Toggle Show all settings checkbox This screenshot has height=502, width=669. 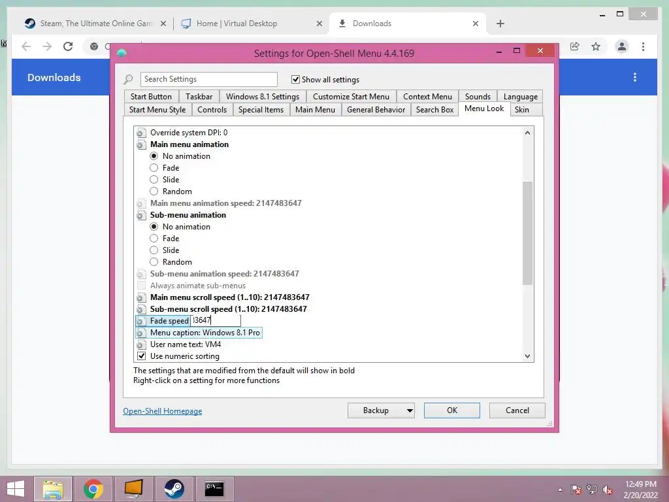(295, 79)
